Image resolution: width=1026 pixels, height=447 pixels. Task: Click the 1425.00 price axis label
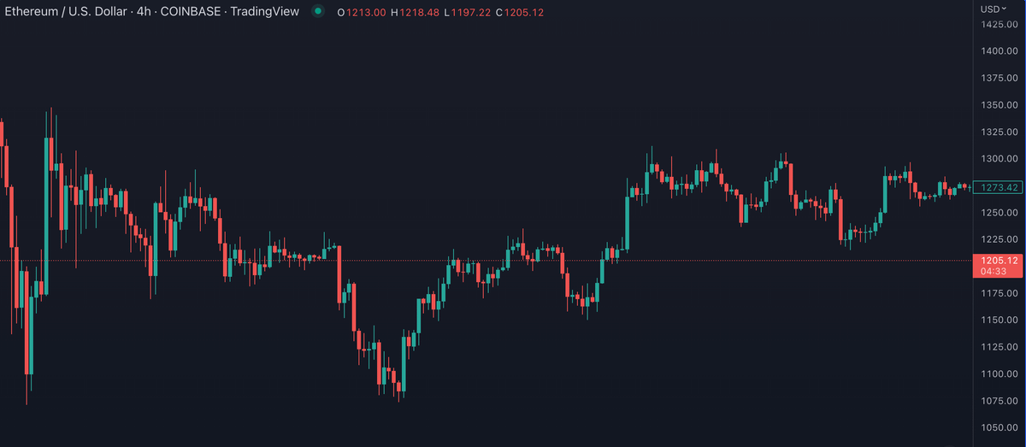pos(999,24)
